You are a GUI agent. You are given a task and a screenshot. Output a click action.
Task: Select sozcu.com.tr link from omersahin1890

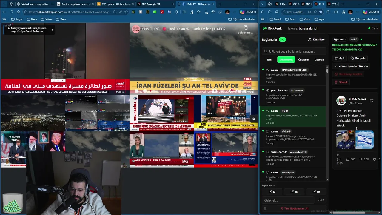point(293,158)
